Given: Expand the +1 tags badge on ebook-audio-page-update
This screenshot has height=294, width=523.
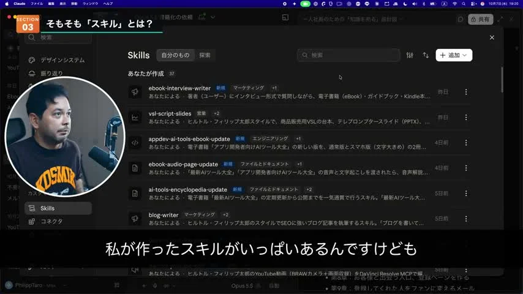Looking at the screenshot, I should coord(299,164).
